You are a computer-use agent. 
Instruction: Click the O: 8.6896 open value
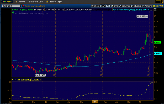pos(49,10)
